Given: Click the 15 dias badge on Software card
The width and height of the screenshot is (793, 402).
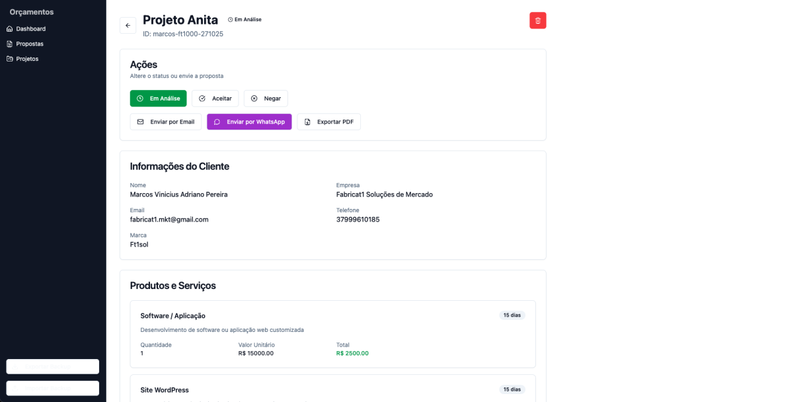Looking at the screenshot, I should [511, 315].
